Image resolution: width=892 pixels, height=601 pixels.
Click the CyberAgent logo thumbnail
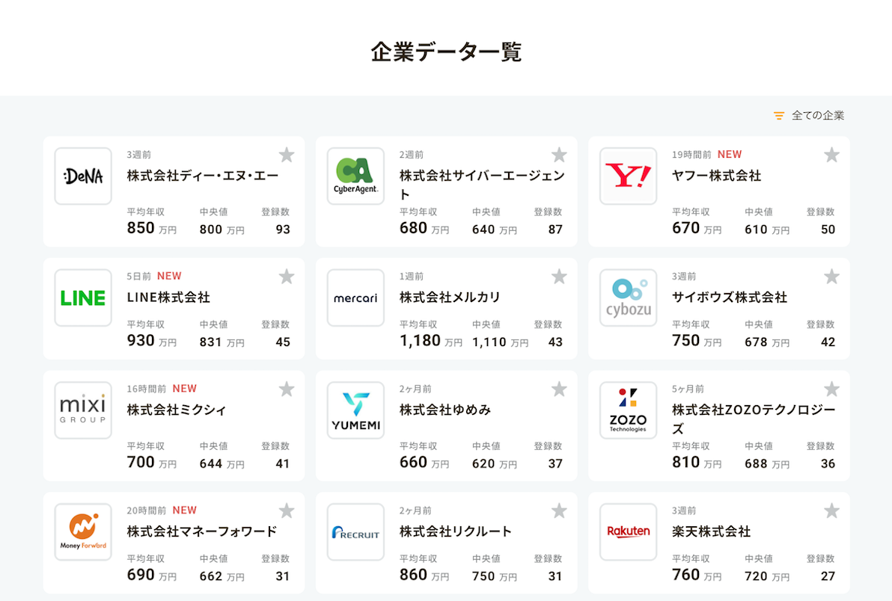point(355,176)
